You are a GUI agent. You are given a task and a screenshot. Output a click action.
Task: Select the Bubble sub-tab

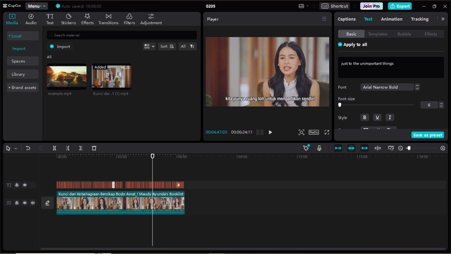click(404, 34)
